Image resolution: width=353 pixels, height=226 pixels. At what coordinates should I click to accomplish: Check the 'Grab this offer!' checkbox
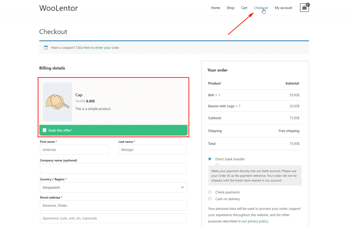pos(44,130)
